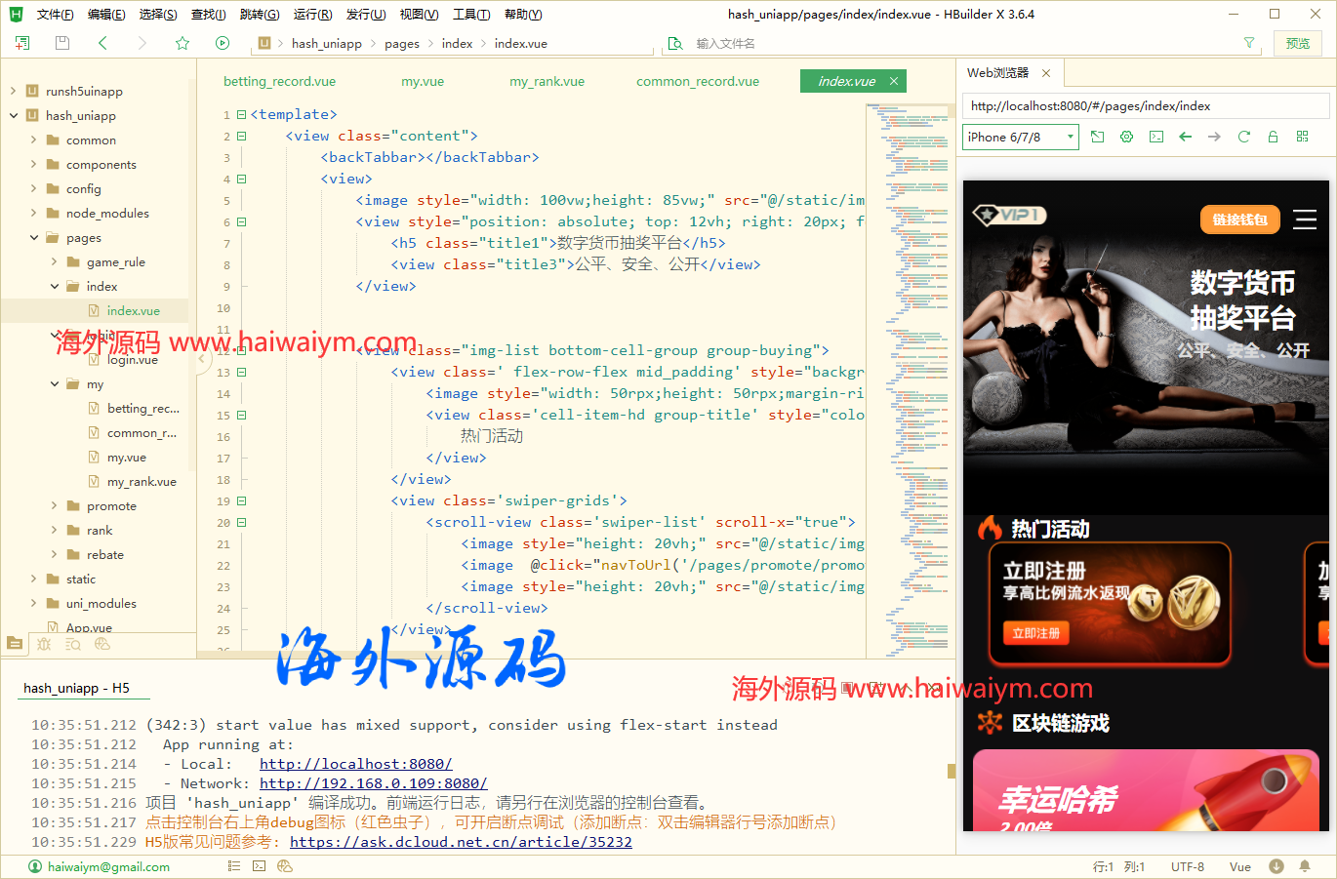Open the console icon in the browser preview toolbar

coord(1155,137)
